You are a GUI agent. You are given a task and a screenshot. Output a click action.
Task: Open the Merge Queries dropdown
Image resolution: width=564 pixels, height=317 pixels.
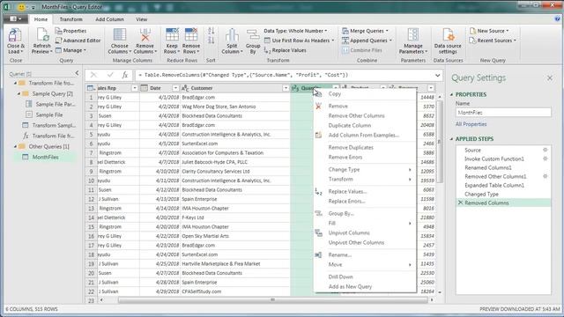click(x=366, y=31)
